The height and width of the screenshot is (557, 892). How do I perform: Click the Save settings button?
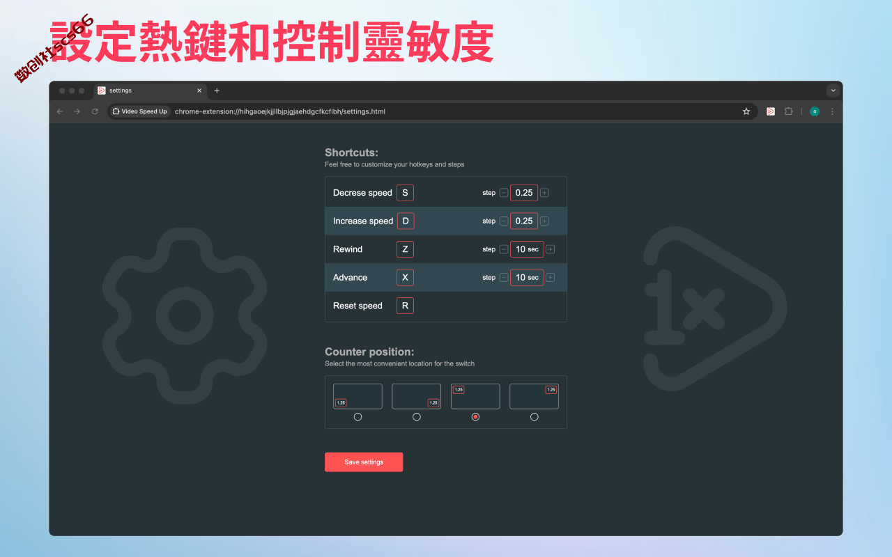click(364, 462)
